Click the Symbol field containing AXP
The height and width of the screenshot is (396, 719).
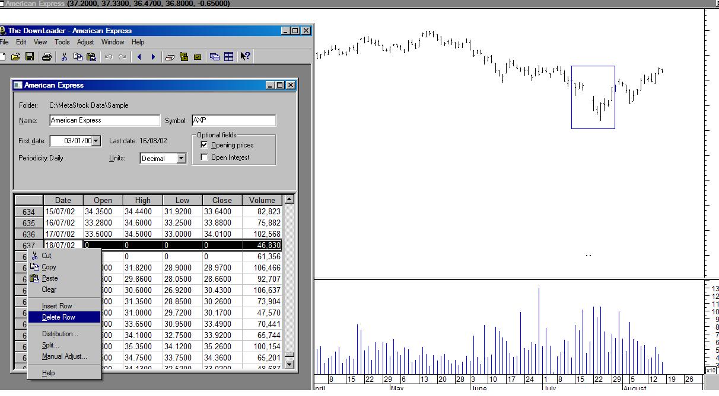pyautogui.click(x=234, y=120)
